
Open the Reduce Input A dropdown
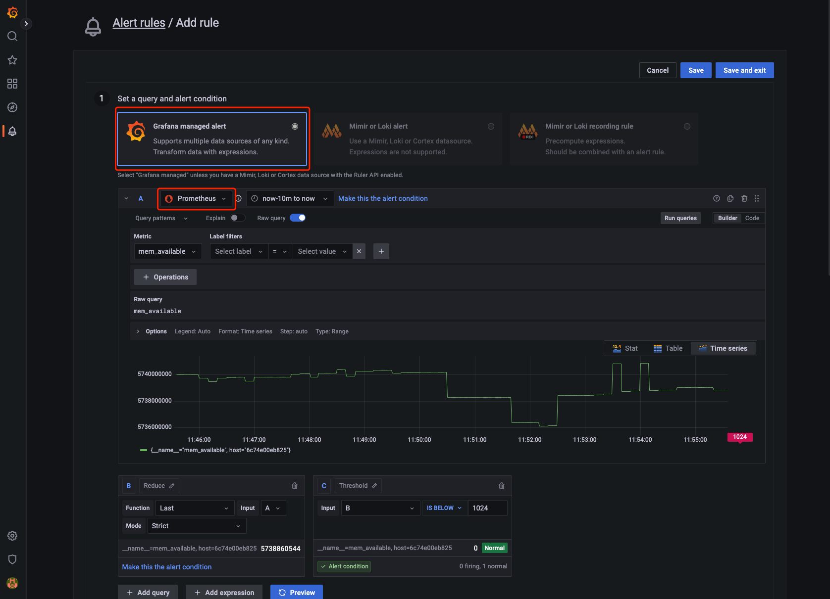point(273,508)
